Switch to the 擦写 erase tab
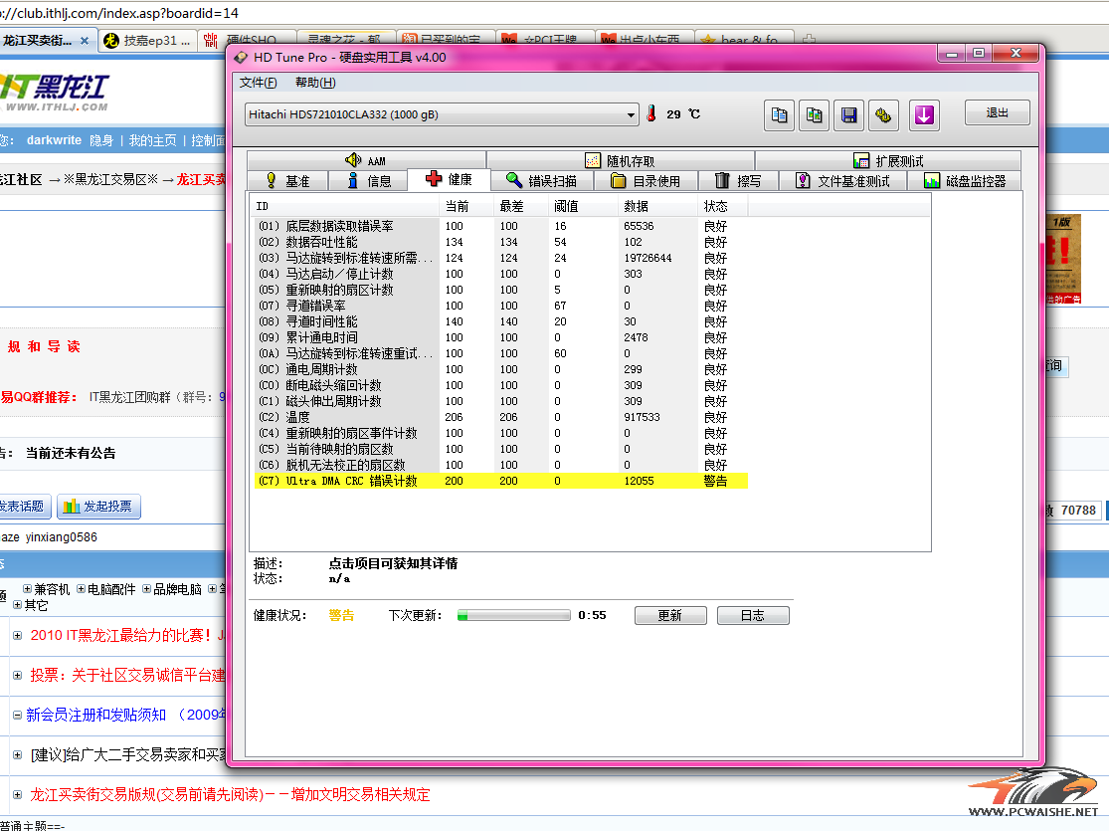Viewport: 1109px width, 831px height. 738,181
